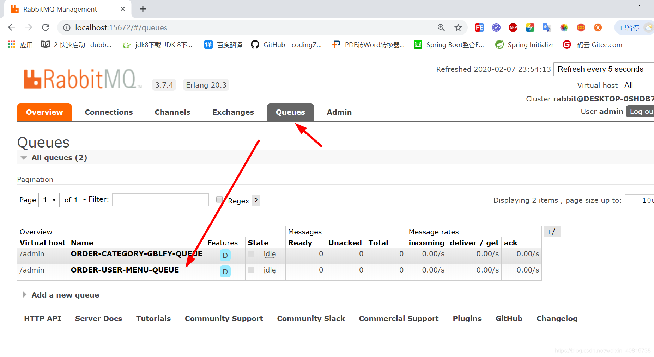Open a new browser tab with plus
Image resolution: width=654 pixels, height=357 pixels.
[x=143, y=9]
